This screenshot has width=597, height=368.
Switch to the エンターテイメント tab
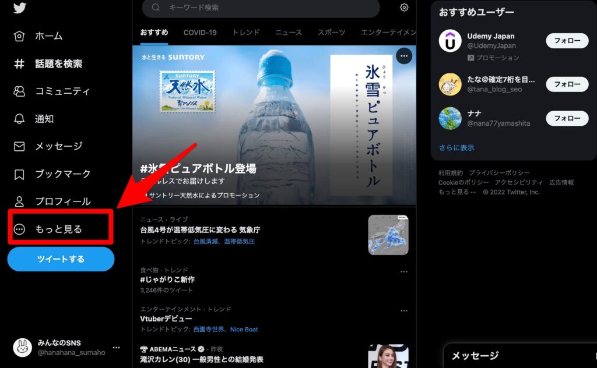pyautogui.click(x=388, y=32)
